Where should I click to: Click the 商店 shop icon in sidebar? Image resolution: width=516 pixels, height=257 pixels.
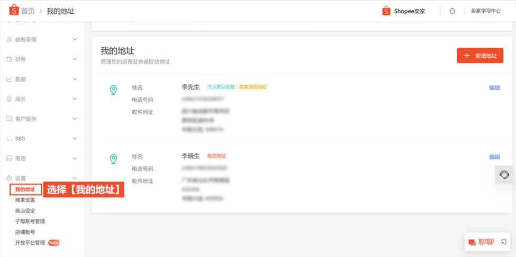pyautogui.click(x=9, y=158)
